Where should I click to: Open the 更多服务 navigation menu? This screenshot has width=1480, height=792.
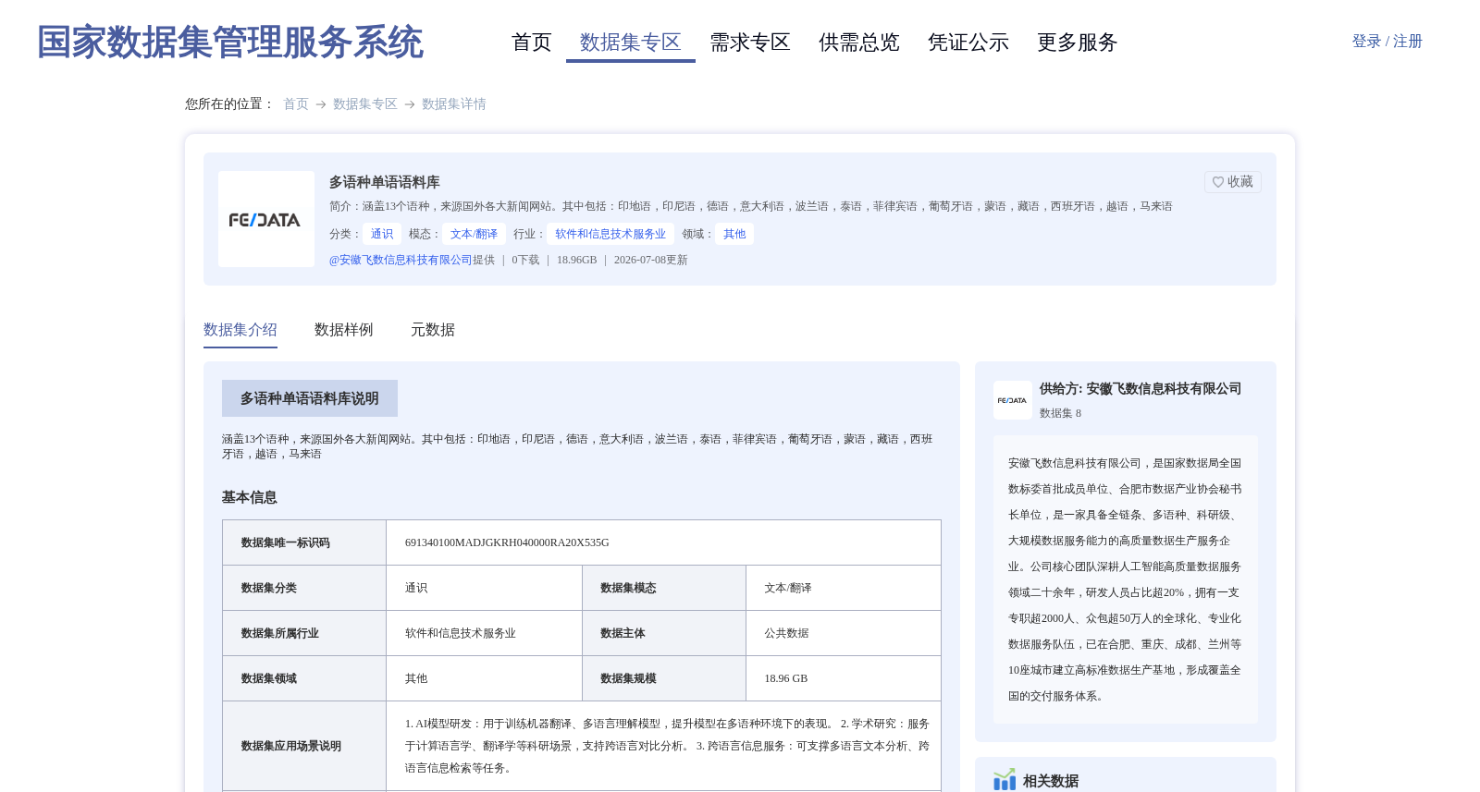coord(1078,43)
